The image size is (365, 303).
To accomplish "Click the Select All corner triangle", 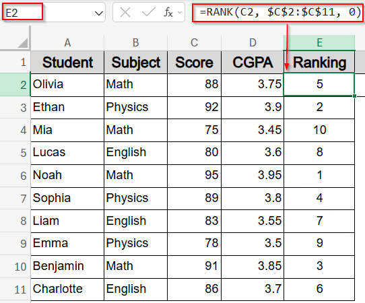I will pyautogui.click(x=23, y=43).
